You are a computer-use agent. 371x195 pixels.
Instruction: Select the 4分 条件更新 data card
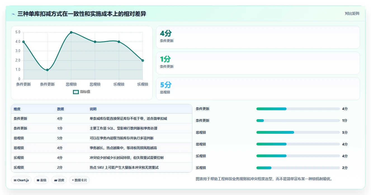pos(258,37)
